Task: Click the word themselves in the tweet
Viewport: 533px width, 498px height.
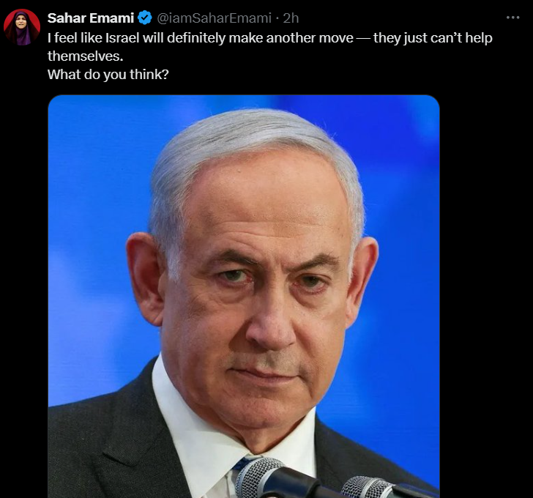Action: point(86,56)
